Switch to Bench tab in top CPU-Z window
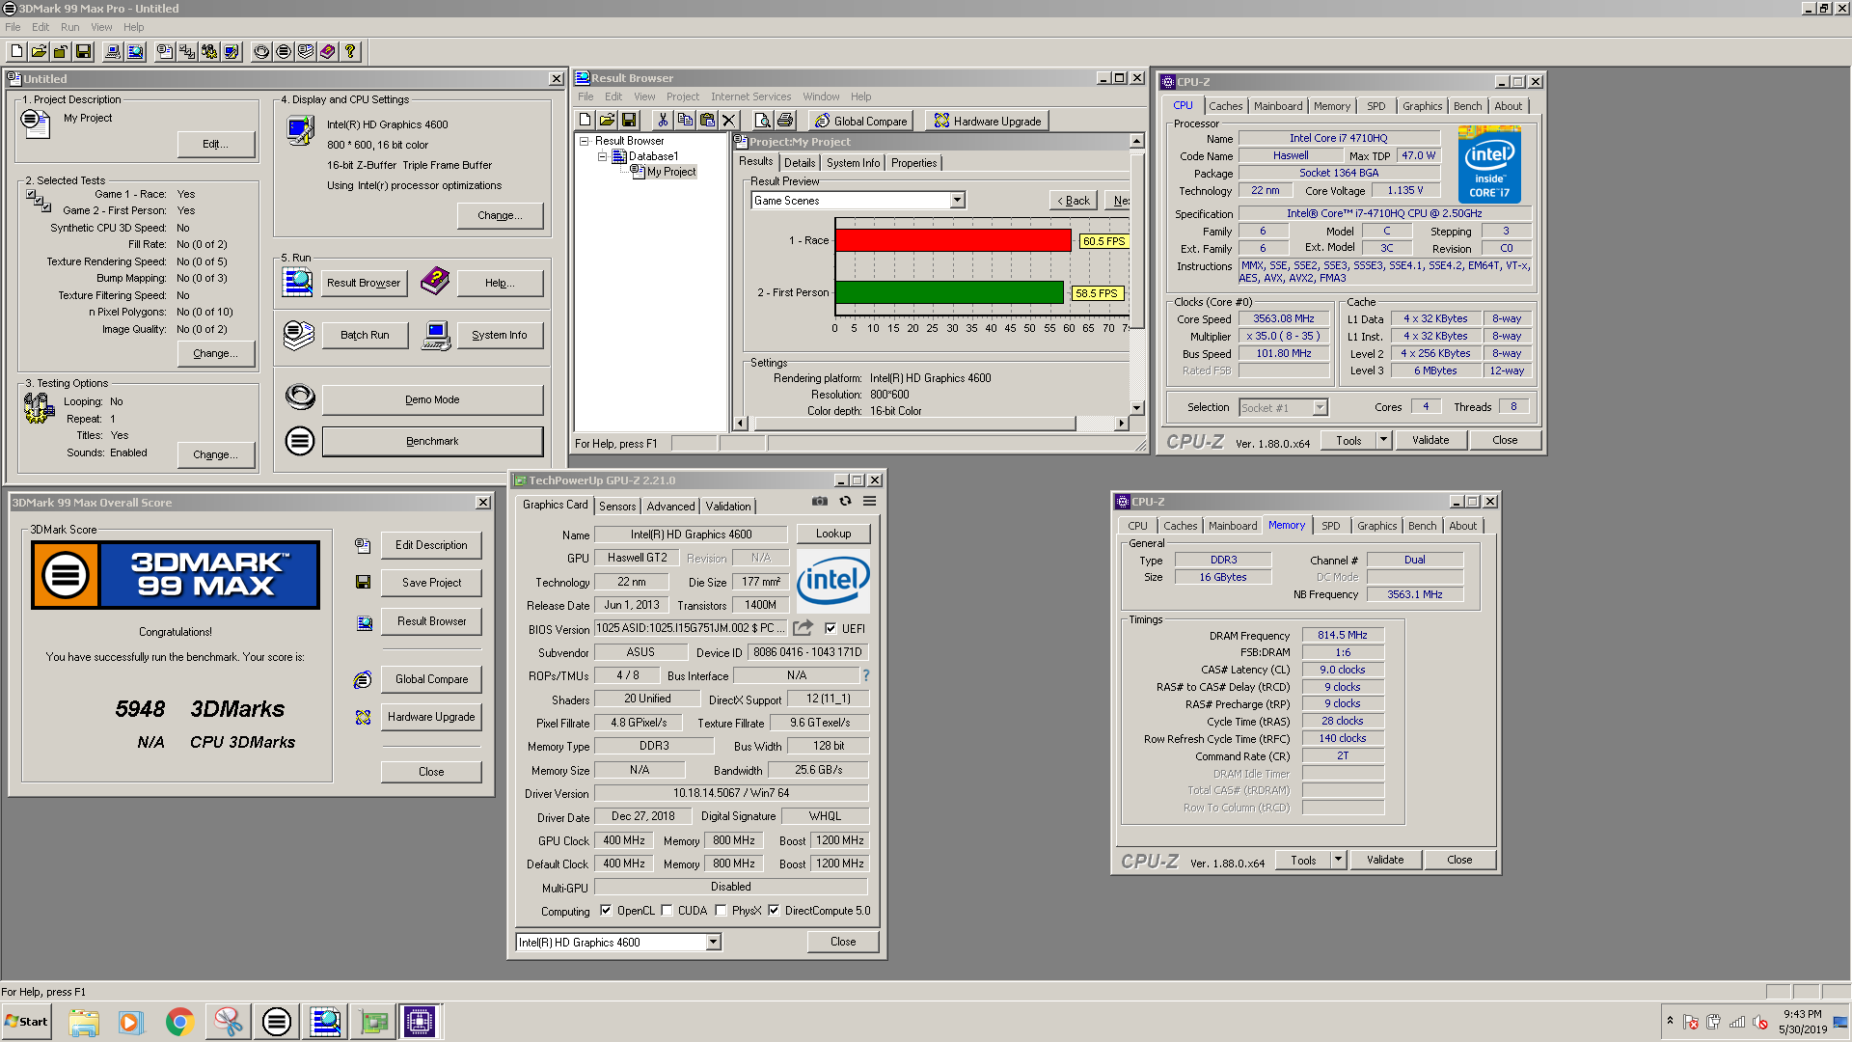This screenshot has width=1852, height=1042. [1467, 106]
